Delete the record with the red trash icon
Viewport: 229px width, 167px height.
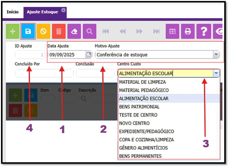59,31
